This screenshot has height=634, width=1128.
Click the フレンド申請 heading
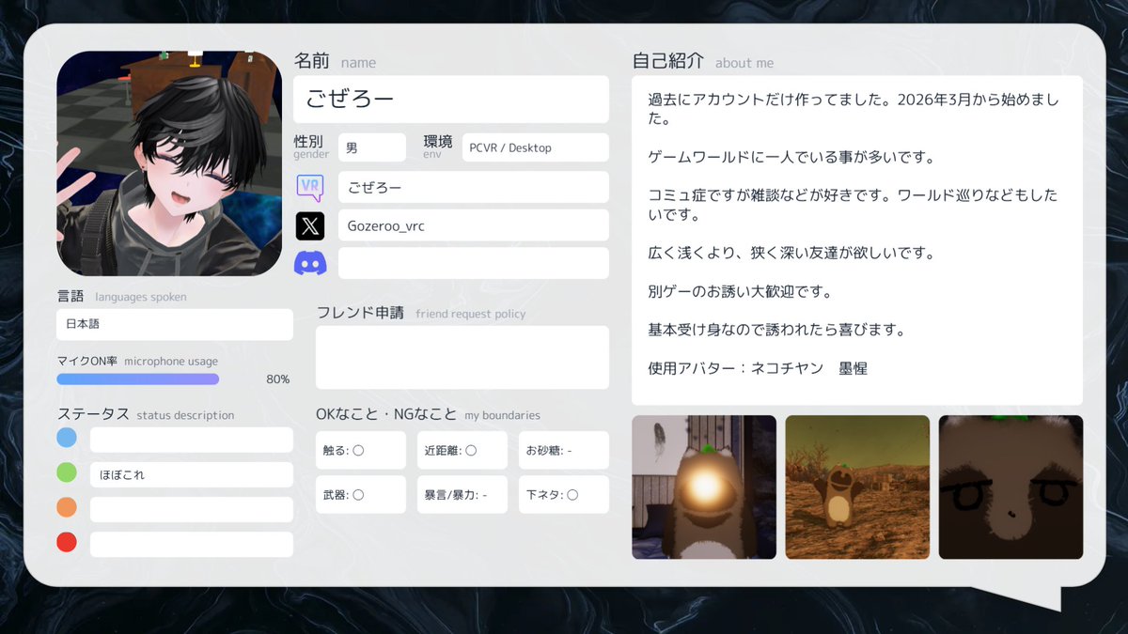pyautogui.click(x=421, y=313)
